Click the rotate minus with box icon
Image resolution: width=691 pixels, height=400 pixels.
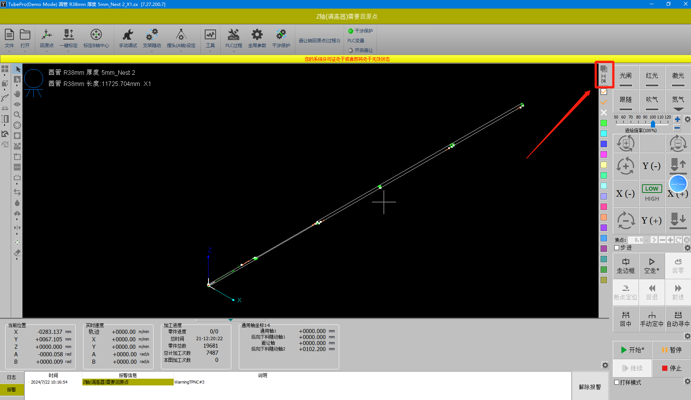pos(678,144)
